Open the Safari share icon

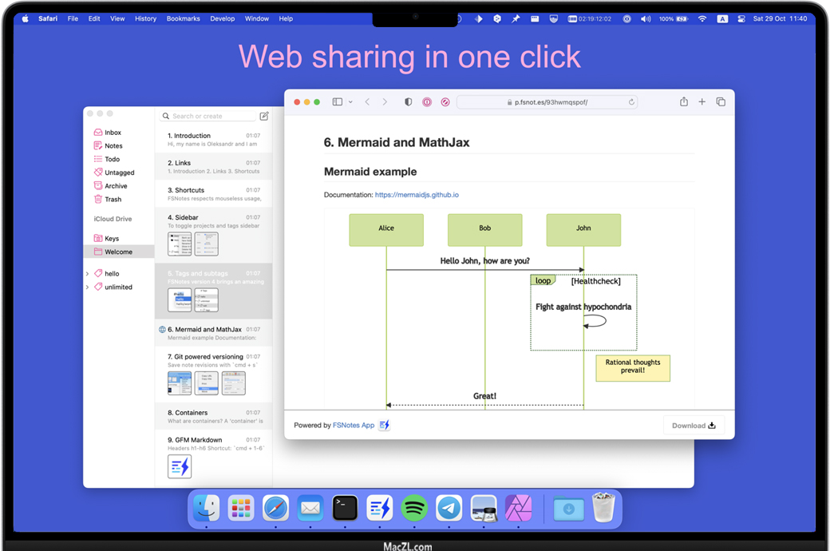click(683, 102)
